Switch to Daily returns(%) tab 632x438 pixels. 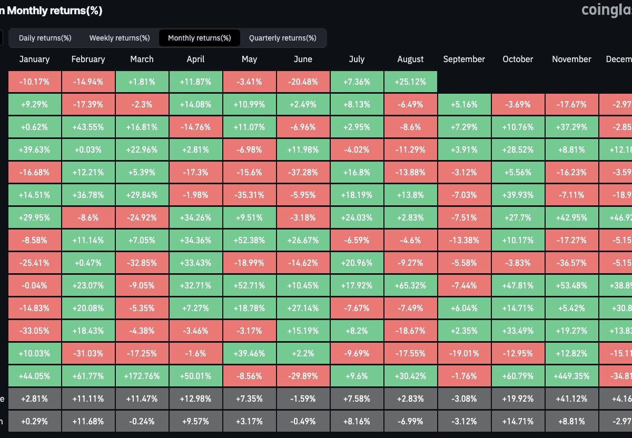(x=45, y=38)
